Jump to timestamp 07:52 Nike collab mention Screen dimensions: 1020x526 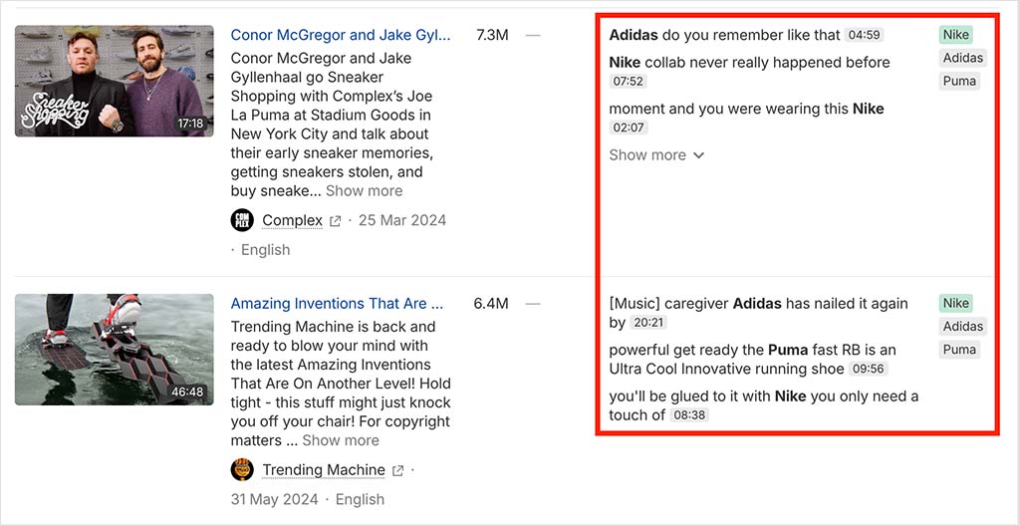point(628,82)
